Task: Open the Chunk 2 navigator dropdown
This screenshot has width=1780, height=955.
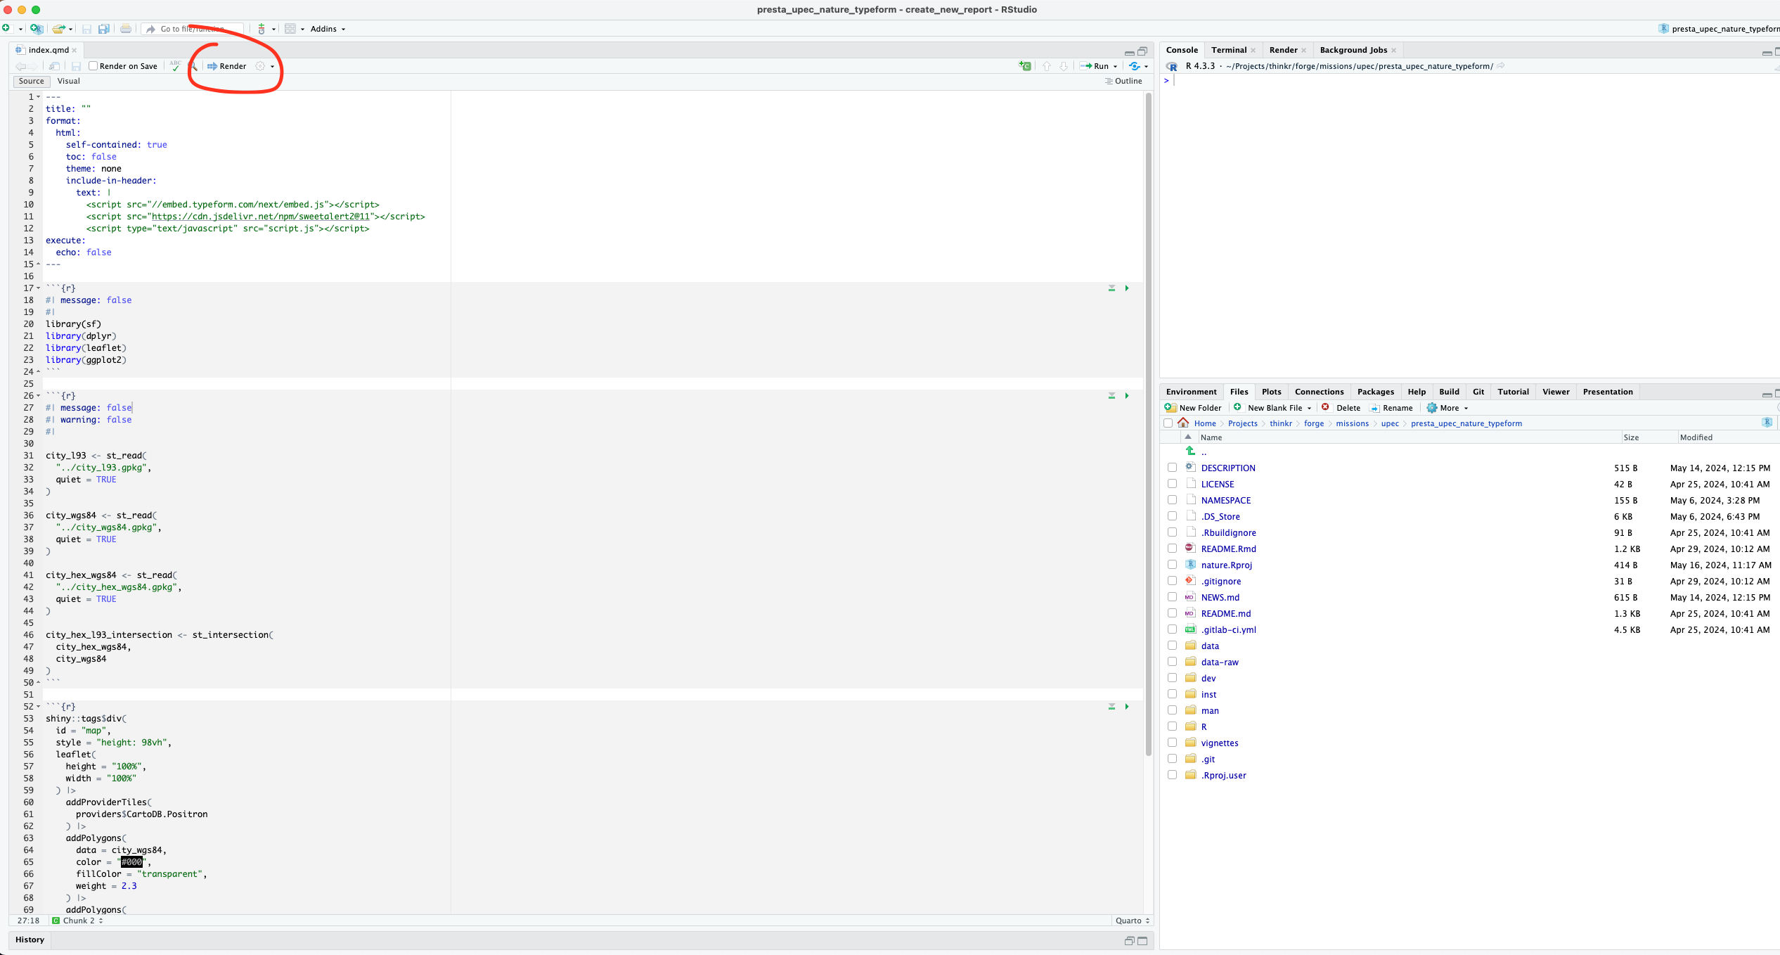Action: click(x=77, y=921)
